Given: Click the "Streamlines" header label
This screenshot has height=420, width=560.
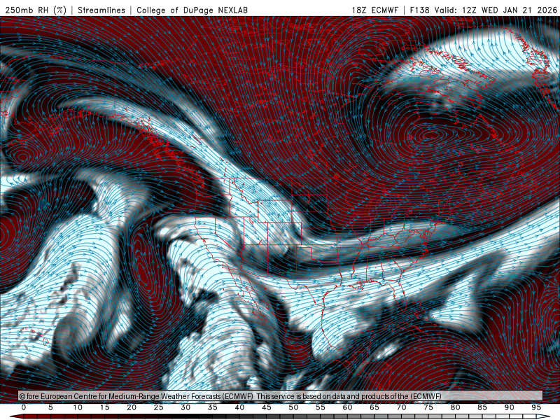Looking at the screenshot, I should pyautogui.click(x=101, y=10).
